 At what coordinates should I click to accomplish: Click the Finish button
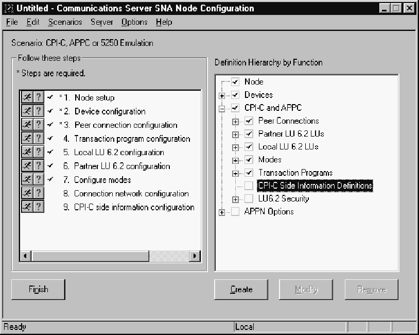(38, 290)
